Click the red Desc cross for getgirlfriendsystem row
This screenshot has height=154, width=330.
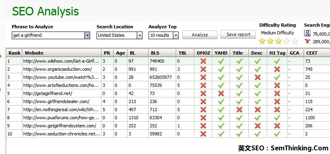click(257, 126)
